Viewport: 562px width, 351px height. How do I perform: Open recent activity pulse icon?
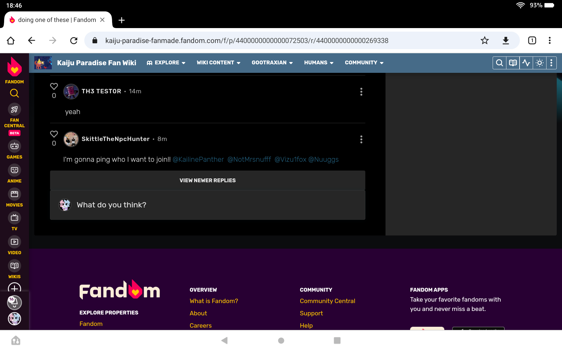526,63
